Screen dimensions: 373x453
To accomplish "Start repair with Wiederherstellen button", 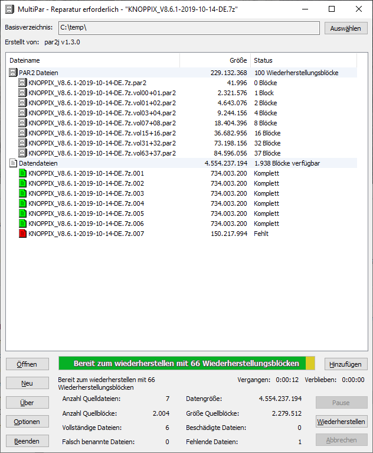I will pos(342,422).
